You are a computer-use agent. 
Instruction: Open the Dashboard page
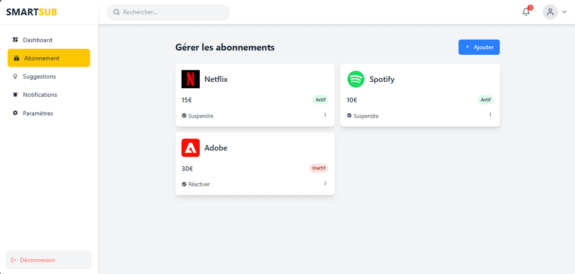tap(37, 40)
